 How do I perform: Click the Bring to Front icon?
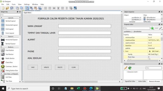(x=21, y=8)
